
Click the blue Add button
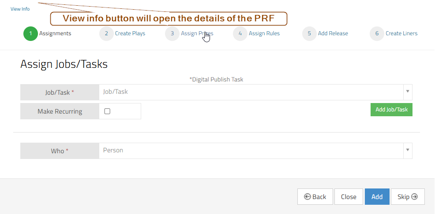click(377, 197)
